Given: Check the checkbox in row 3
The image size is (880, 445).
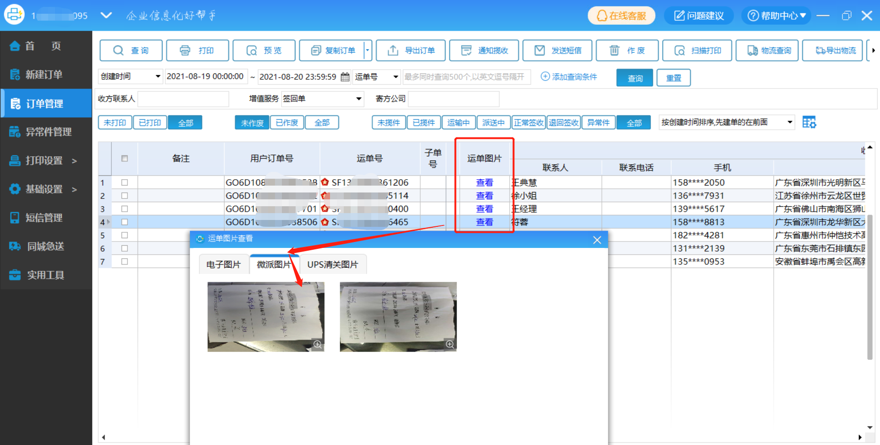Looking at the screenshot, I should point(124,209).
